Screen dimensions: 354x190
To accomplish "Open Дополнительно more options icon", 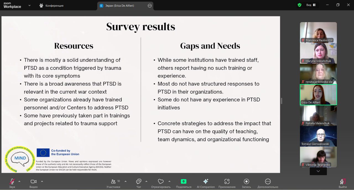I will pos(268,181).
